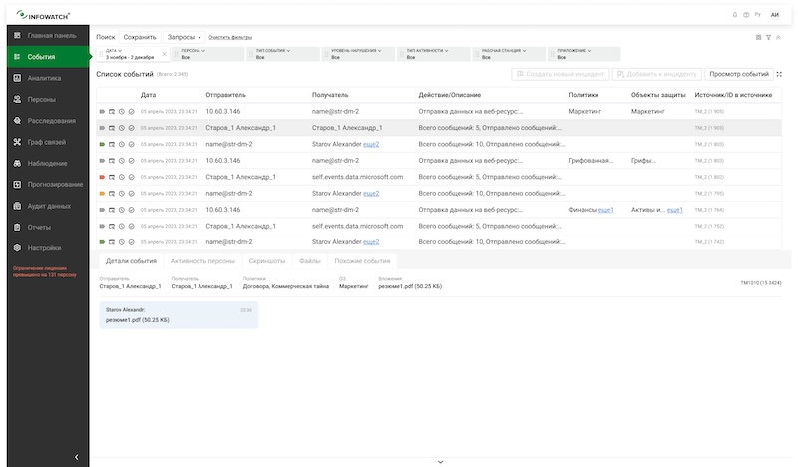Click the Просмотр событий button
This screenshot has height=467, width=798.
(739, 74)
